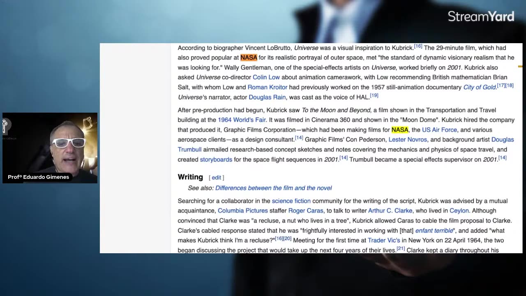Screen dimensions: 526x296
Task: Jump to citation 21 after their lives
Action: click(401, 249)
